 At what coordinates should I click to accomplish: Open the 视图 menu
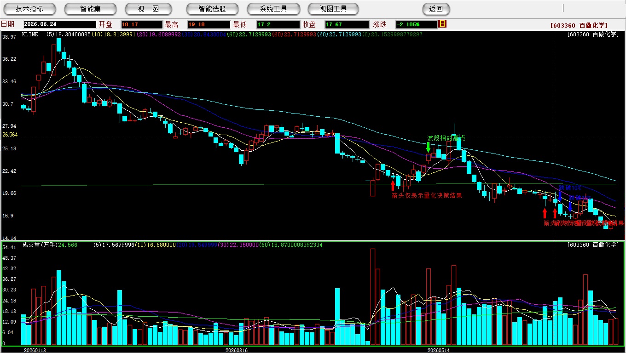[148, 9]
